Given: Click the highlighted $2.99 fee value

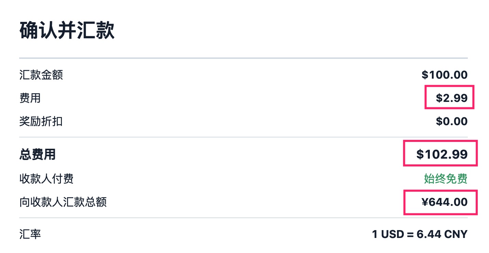Looking at the screenshot, I should pyautogui.click(x=451, y=98).
